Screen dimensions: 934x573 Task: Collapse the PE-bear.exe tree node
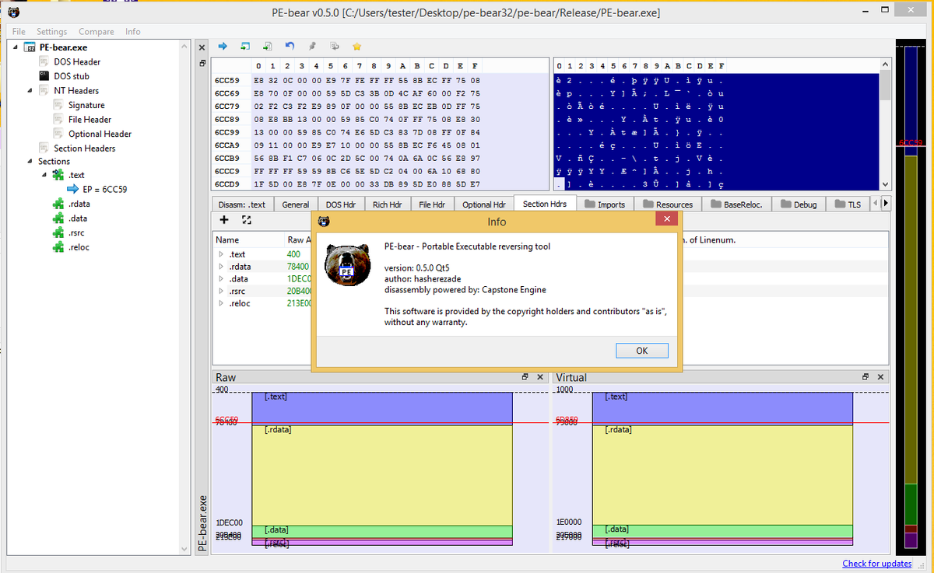[x=16, y=47]
